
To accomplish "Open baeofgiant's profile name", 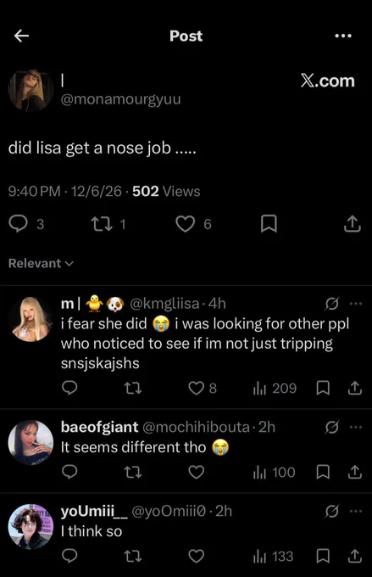I will (x=100, y=427).
